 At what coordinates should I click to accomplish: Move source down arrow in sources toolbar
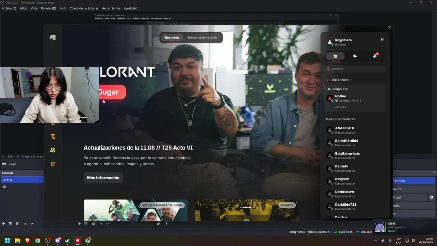click(x=108, y=224)
